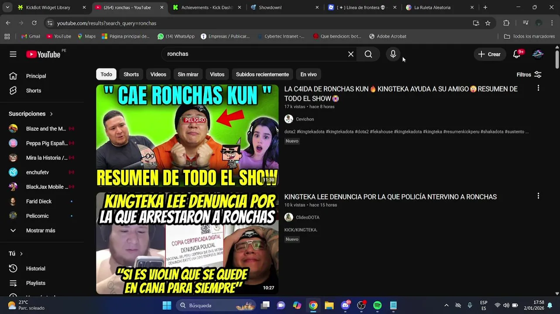Open the Adobe Acrobat bookmark

click(388, 36)
